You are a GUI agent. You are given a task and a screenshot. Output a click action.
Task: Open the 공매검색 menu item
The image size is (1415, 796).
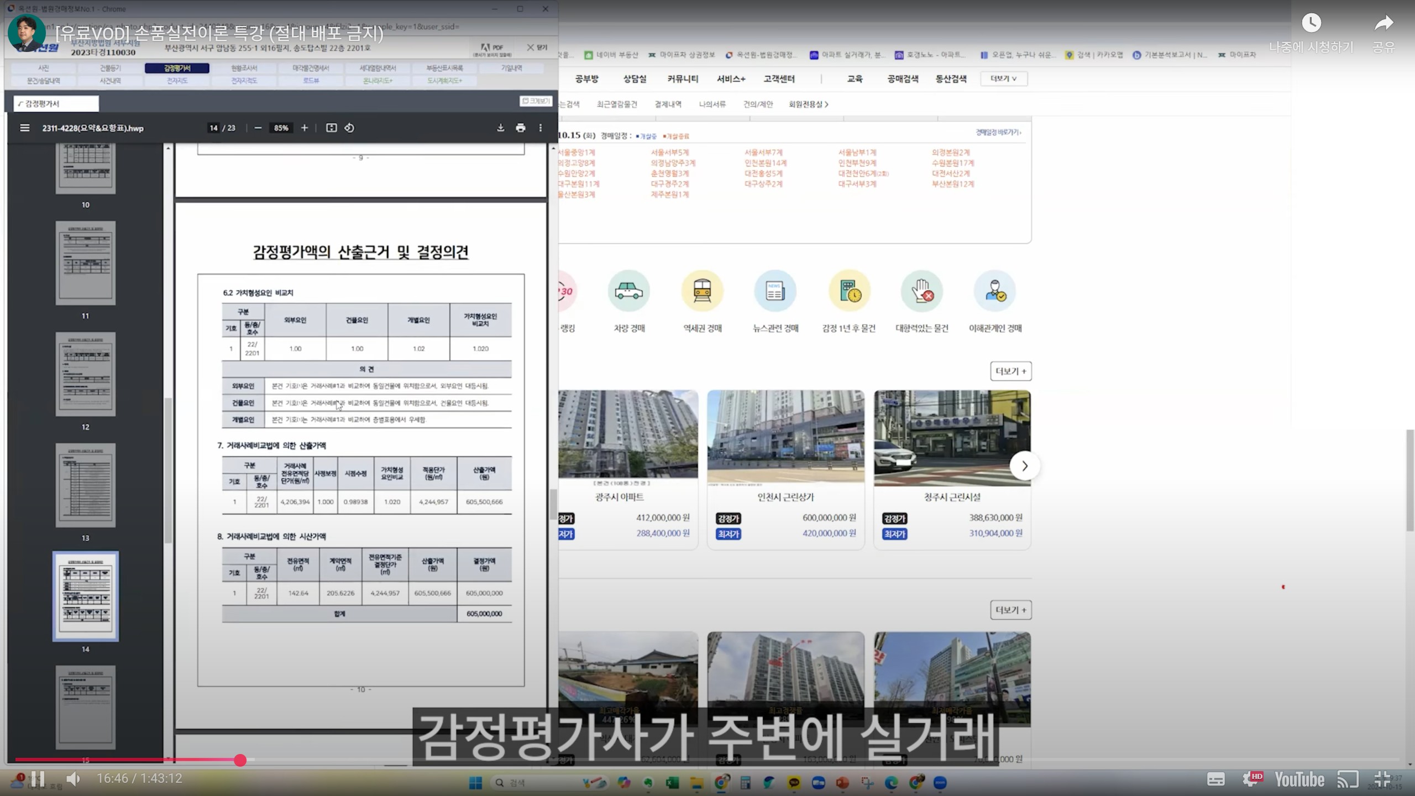(x=903, y=78)
